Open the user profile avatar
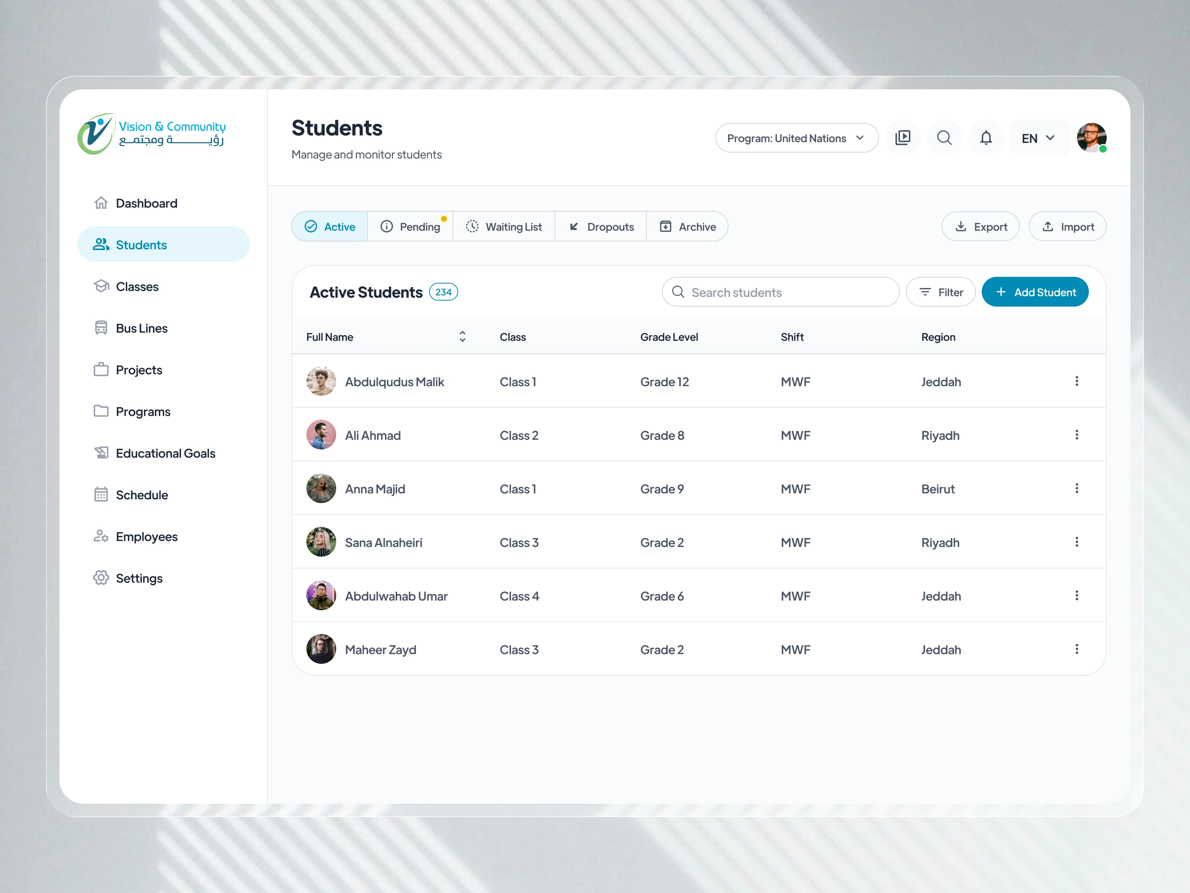 pyautogui.click(x=1091, y=138)
